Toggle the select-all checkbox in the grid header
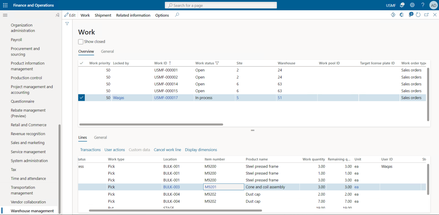This screenshot has width=439, height=215. point(81,63)
